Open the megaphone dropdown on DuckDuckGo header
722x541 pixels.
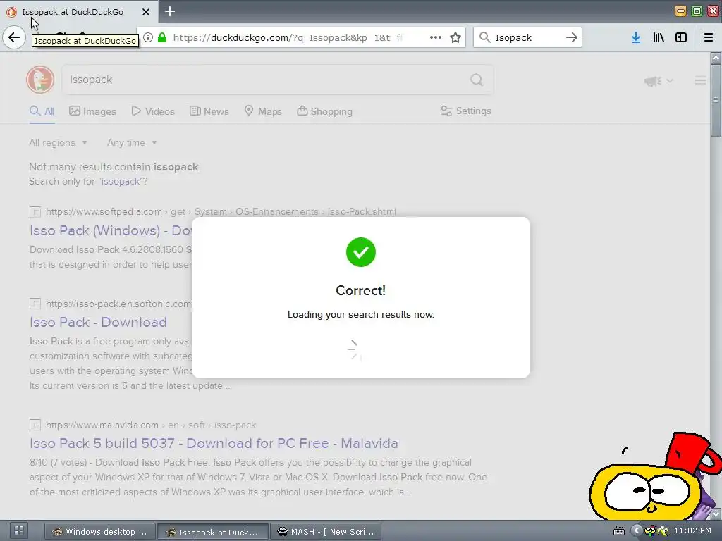(x=659, y=81)
